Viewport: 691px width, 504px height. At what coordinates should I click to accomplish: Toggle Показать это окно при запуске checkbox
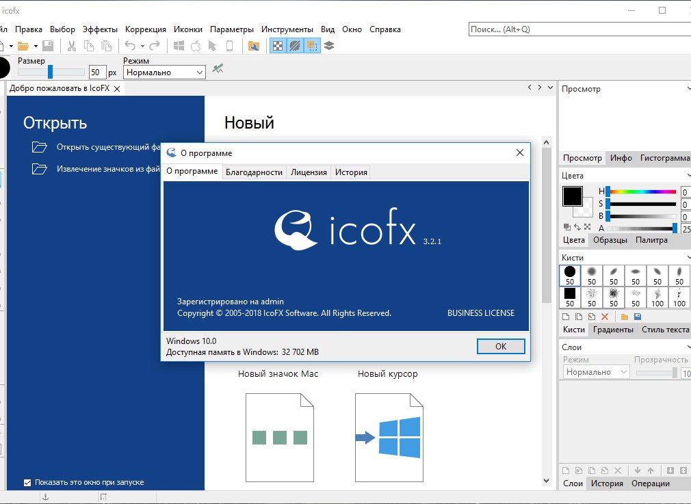[27, 483]
